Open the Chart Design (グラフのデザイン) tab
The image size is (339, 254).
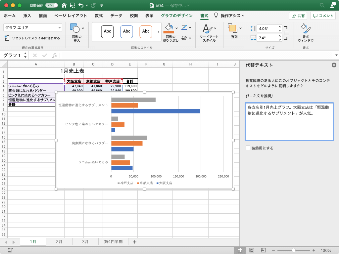pyautogui.click(x=177, y=16)
